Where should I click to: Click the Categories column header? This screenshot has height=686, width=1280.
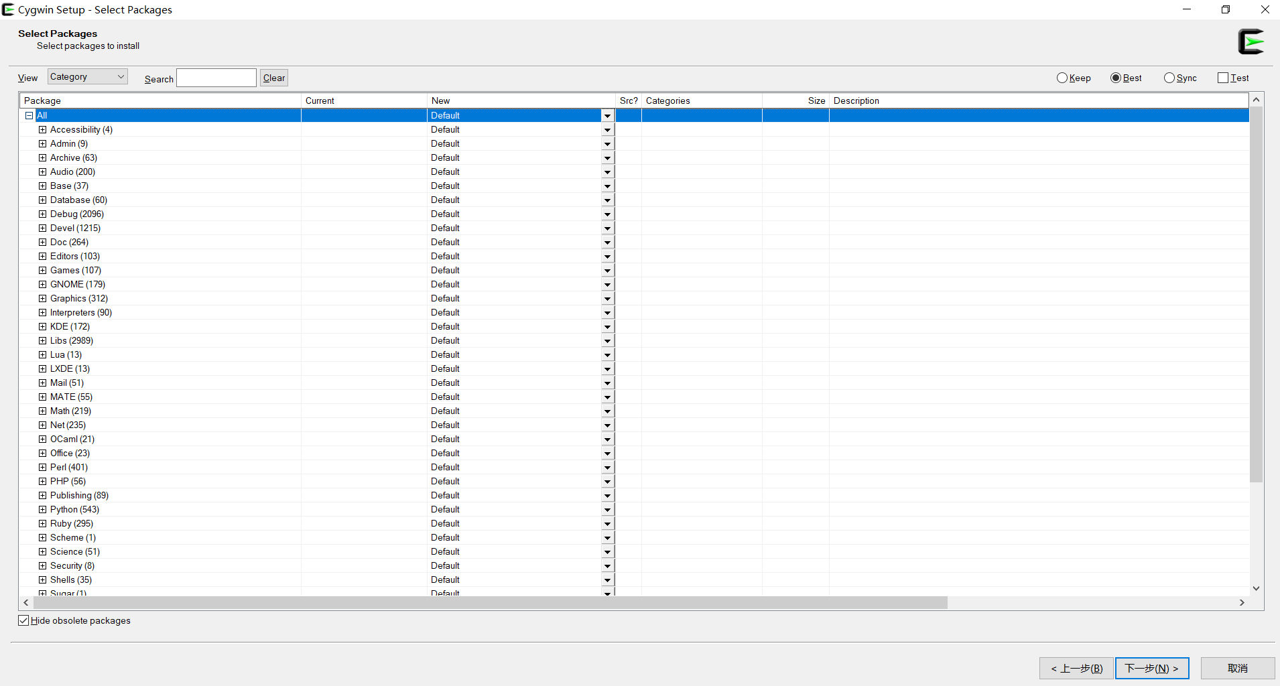(702, 100)
